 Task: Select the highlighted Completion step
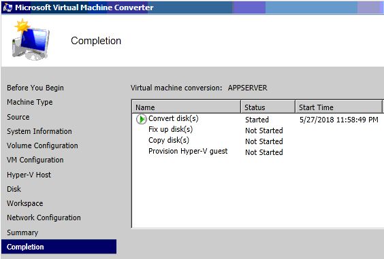(59, 247)
